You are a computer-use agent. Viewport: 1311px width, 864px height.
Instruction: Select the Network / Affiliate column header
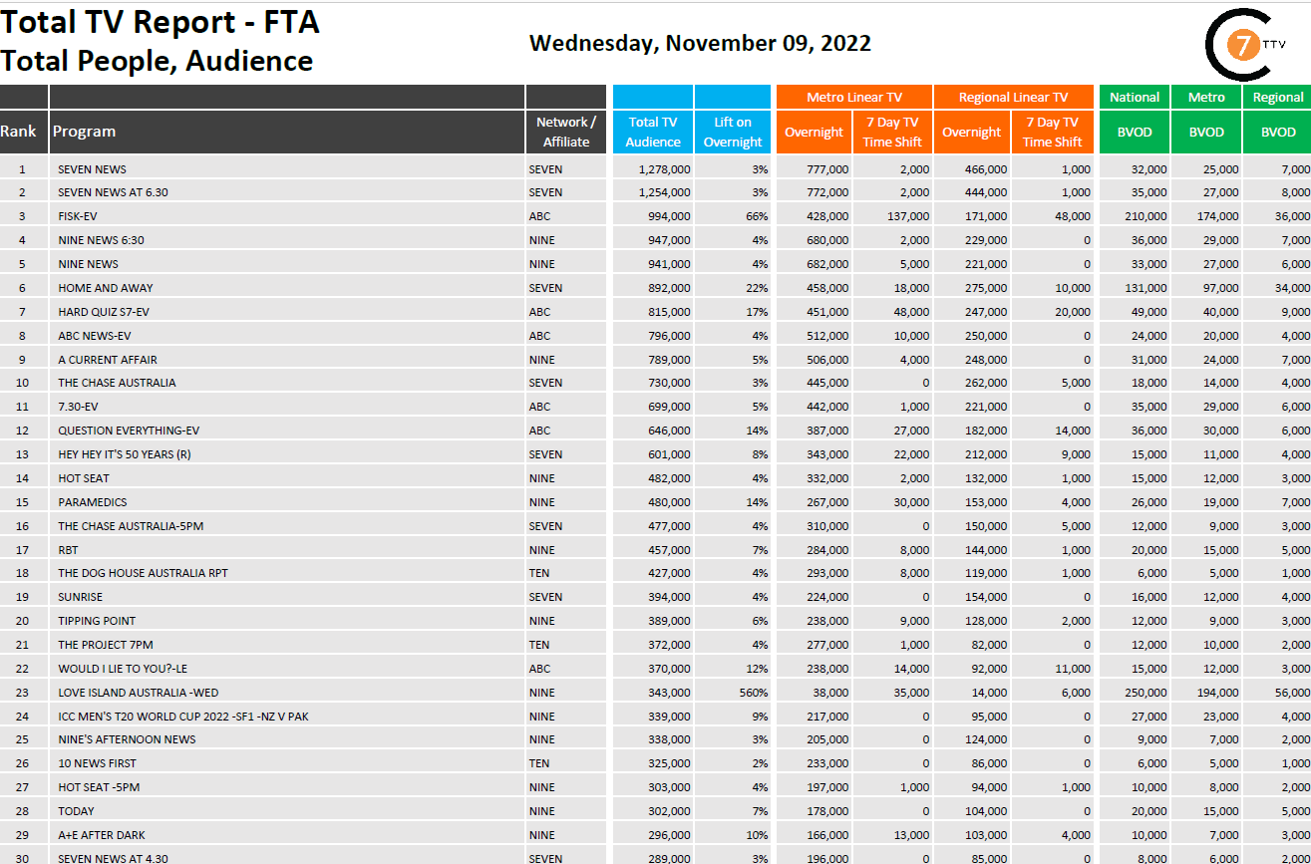(x=565, y=132)
